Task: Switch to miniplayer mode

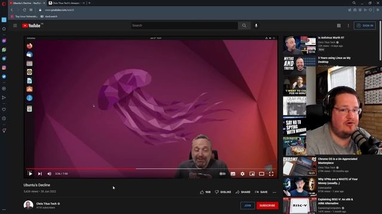Action: (252, 174)
